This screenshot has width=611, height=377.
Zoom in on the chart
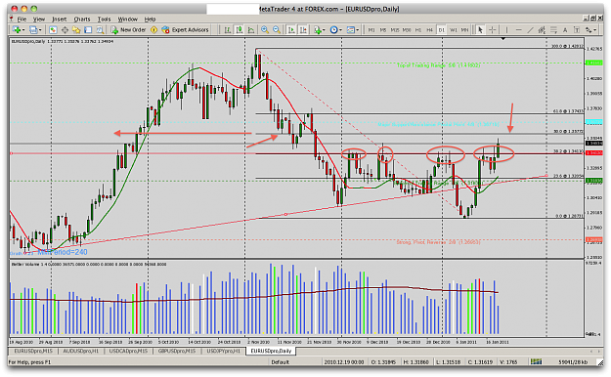pos(265,30)
